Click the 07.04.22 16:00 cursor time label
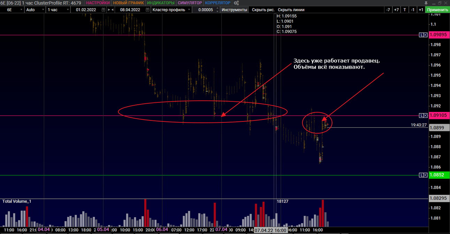The height and width of the screenshot is (234, 450). [x=270, y=231]
